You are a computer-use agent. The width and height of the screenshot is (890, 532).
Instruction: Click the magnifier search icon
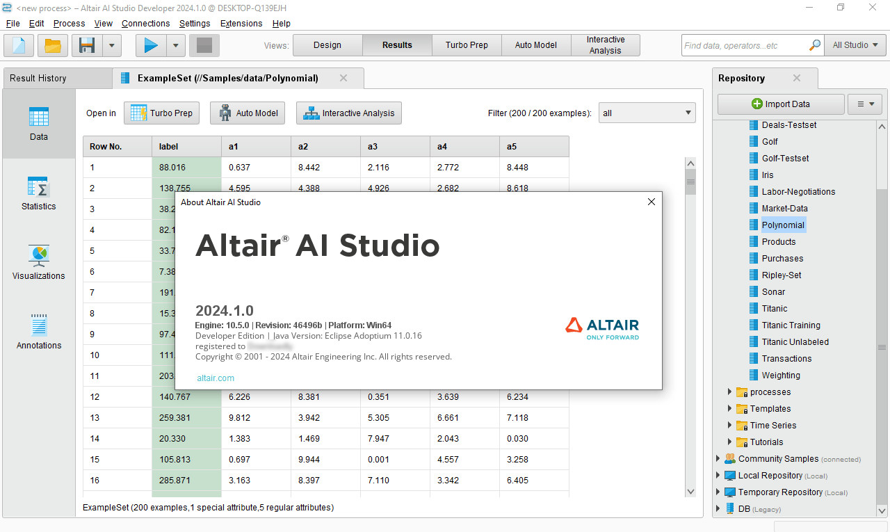(815, 45)
